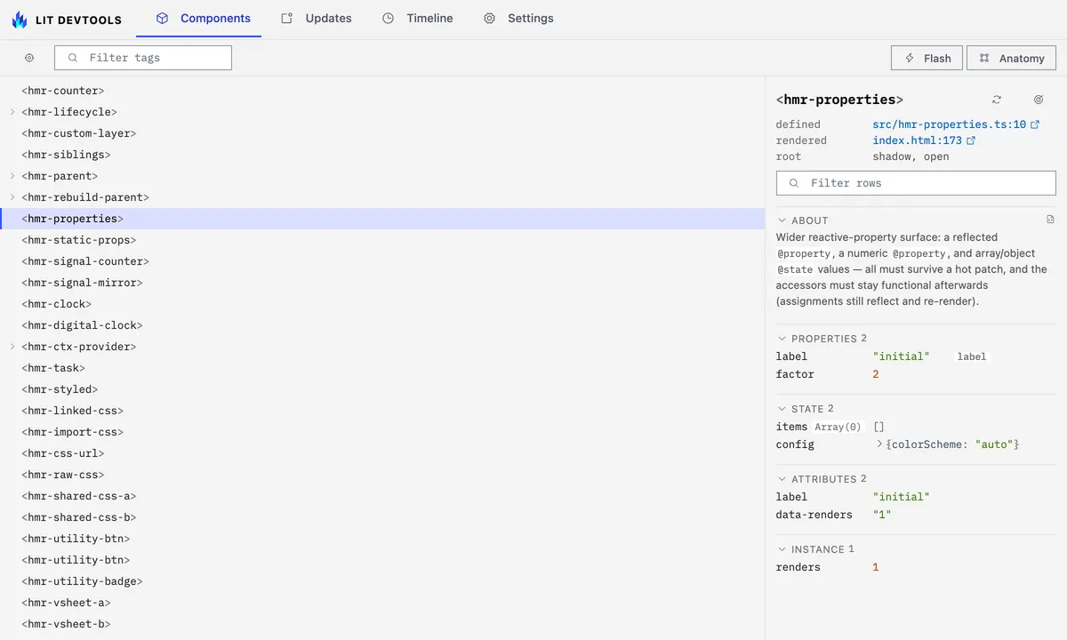Viewport: 1067px width, 640px height.
Task: Open external link icon after src/hmr-properties.ts:10
Action: point(1035,125)
